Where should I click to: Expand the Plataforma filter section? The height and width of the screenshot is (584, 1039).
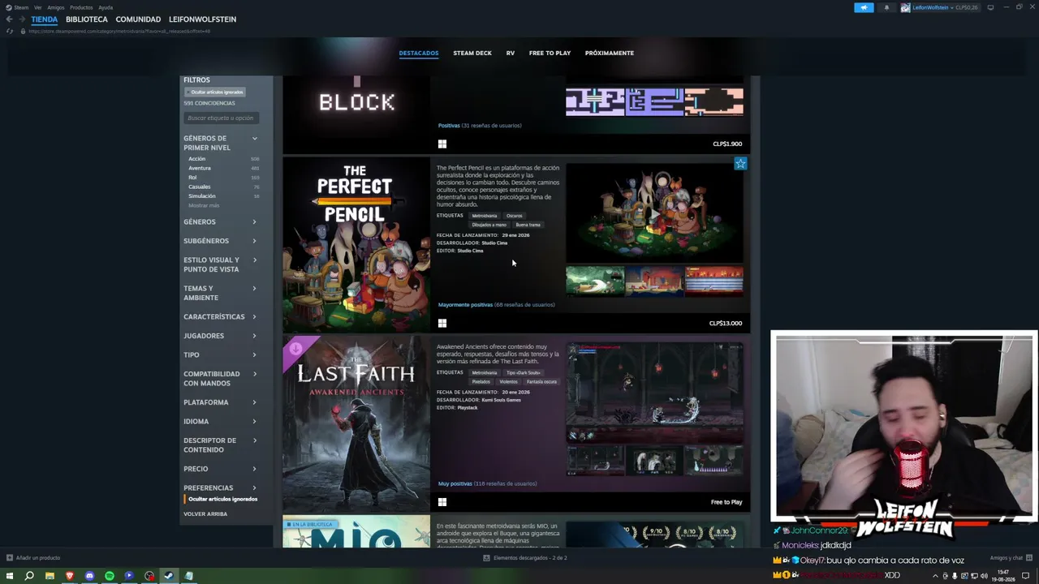pyautogui.click(x=220, y=402)
